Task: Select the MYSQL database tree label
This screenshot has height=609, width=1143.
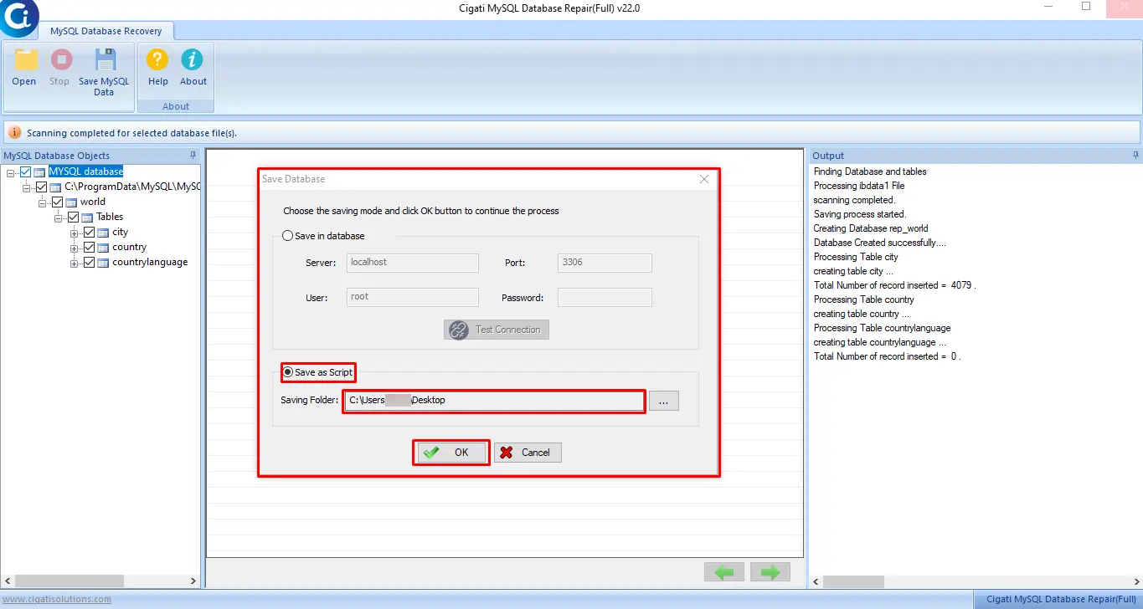Action: pos(85,171)
